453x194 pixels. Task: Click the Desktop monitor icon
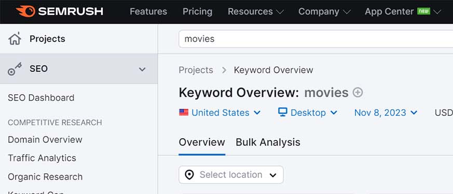[x=283, y=112]
